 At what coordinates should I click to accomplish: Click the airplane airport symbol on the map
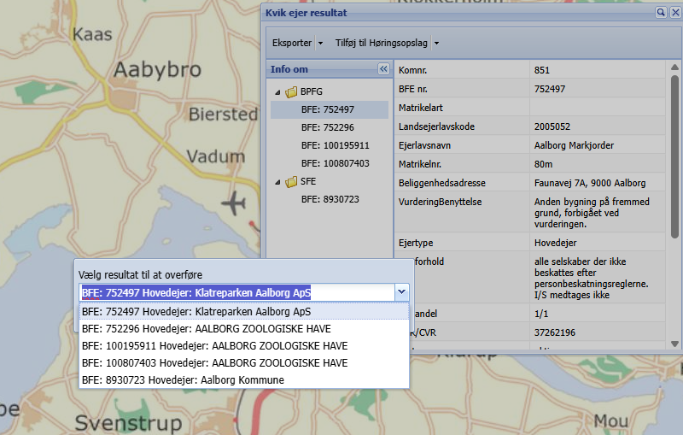point(233,203)
